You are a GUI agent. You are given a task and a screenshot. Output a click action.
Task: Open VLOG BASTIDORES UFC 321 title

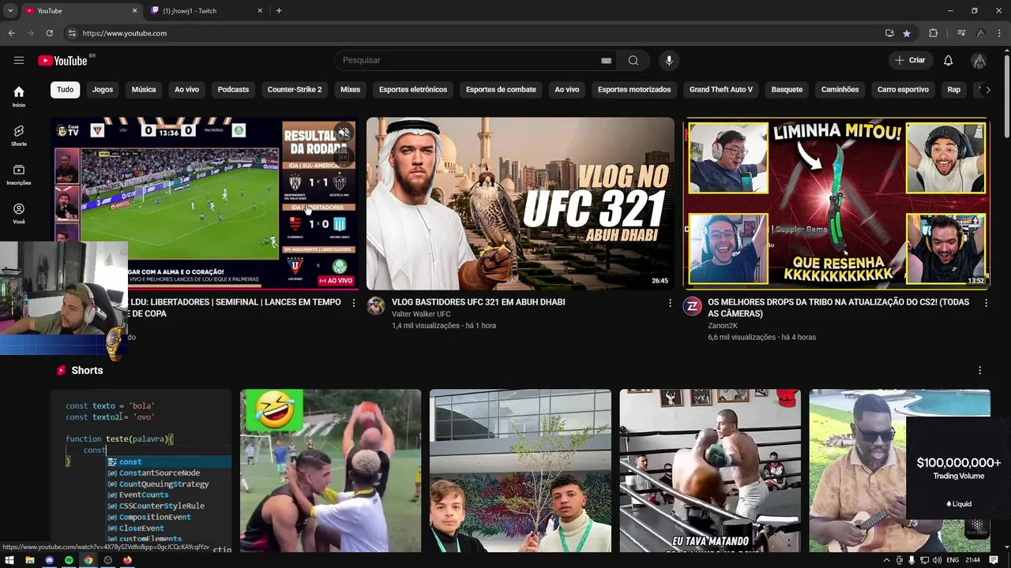tap(478, 302)
